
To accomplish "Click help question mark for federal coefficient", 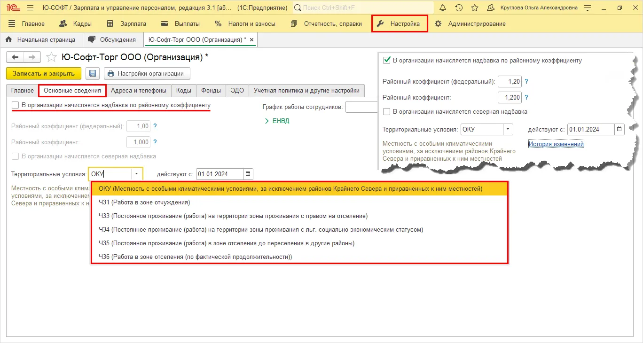I will point(155,126).
